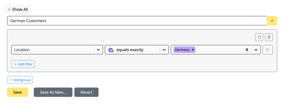Add a new group via Add group

click(x=20, y=80)
